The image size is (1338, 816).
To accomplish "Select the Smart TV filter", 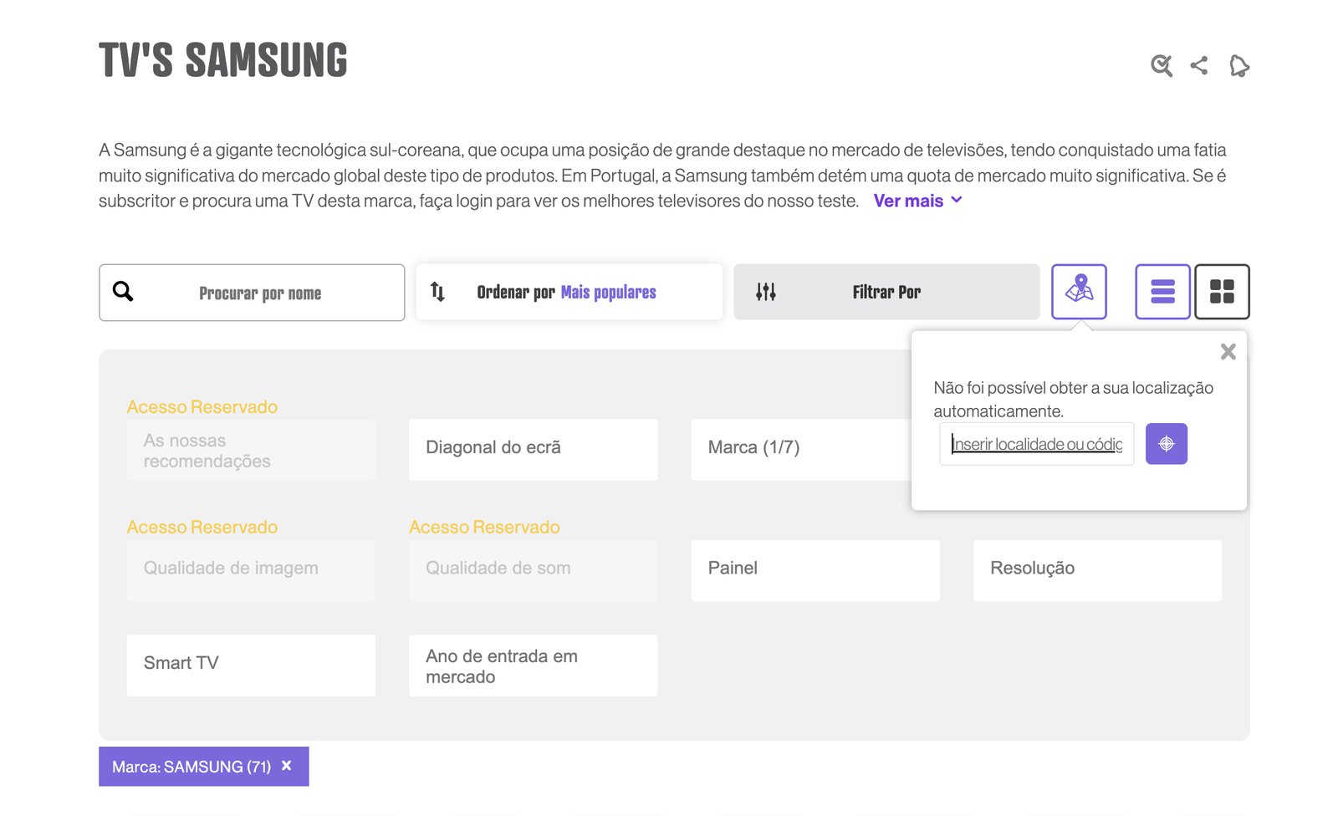I will [251, 665].
